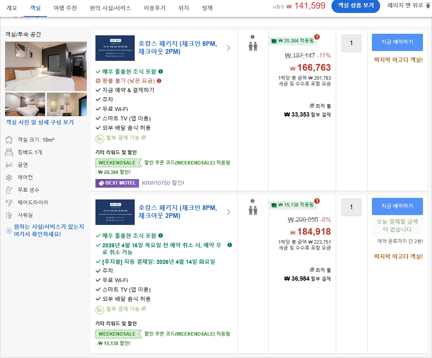Click the green info icon beside breakfast in ₩184,918 offer
Image resolution: width=432 pixels, height=358 pixels.
tap(161, 236)
